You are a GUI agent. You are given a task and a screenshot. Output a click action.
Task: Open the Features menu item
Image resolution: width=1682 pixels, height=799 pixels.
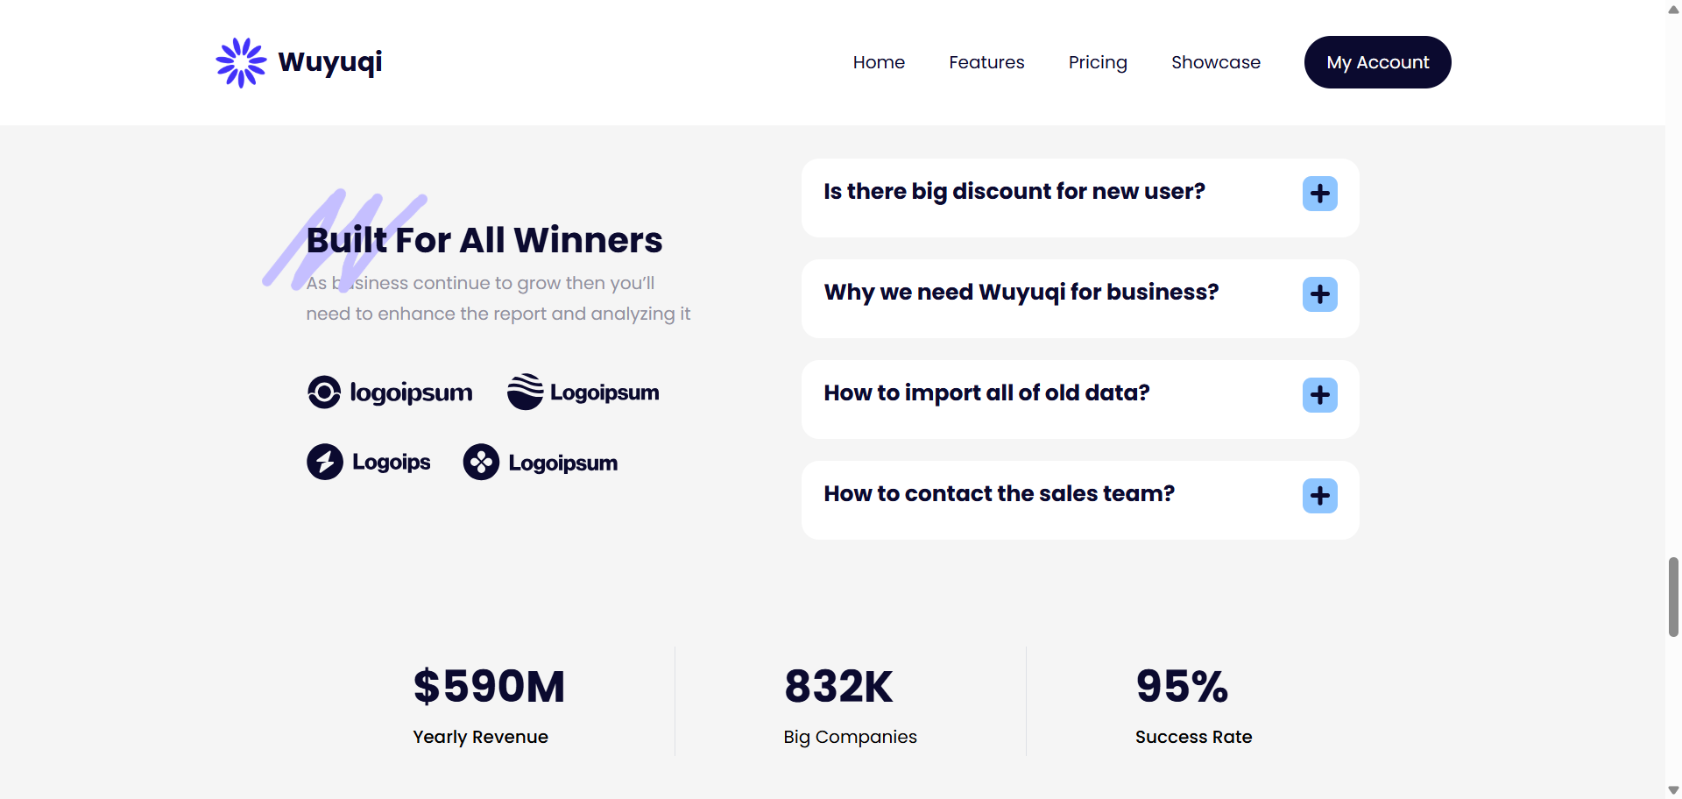pos(986,62)
